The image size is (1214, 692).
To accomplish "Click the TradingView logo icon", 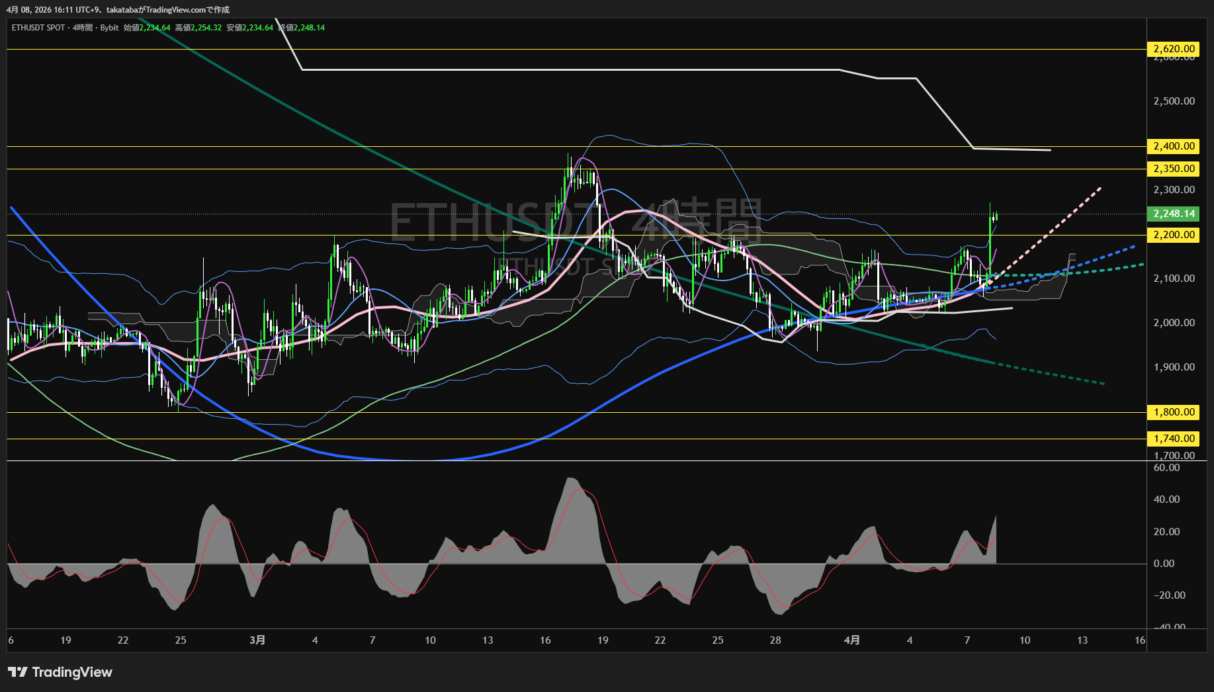I will tap(18, 672).
